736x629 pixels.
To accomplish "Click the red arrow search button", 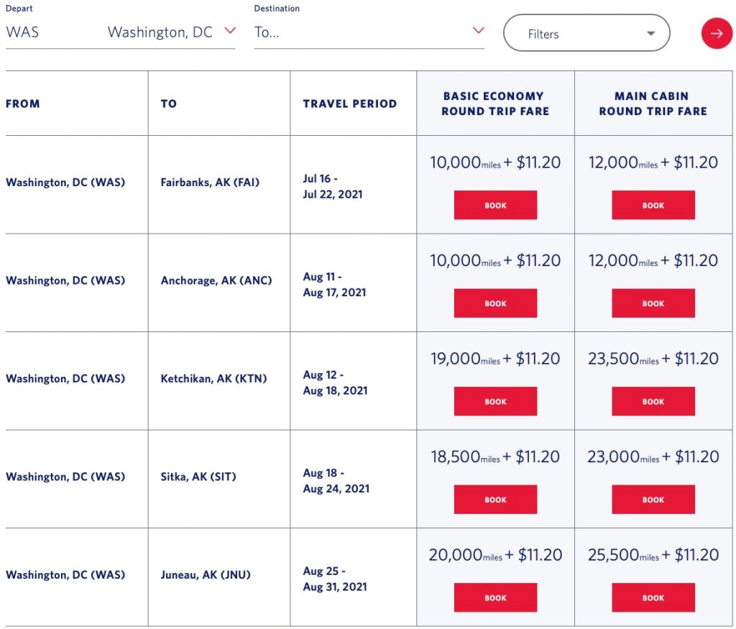I will (717, 33).
